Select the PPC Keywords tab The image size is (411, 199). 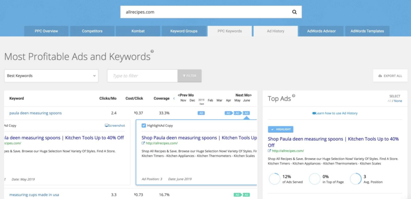click(230, 31)
